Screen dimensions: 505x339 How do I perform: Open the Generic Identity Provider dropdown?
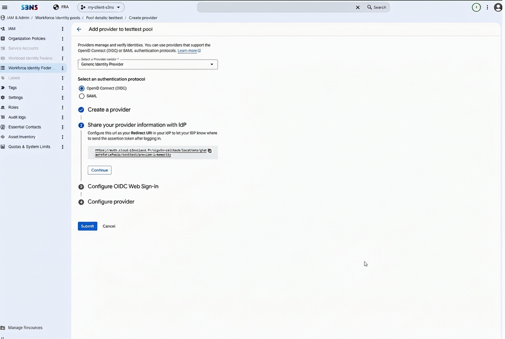click(x=148, y=64)
